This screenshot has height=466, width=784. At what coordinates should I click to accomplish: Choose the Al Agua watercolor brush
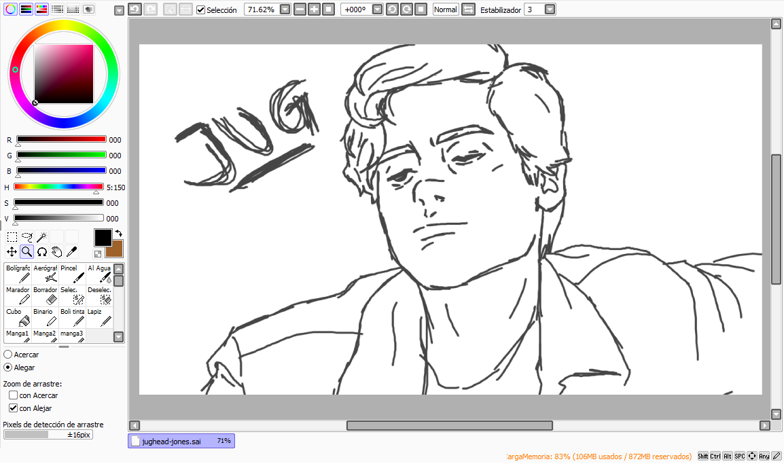[99, 274]
